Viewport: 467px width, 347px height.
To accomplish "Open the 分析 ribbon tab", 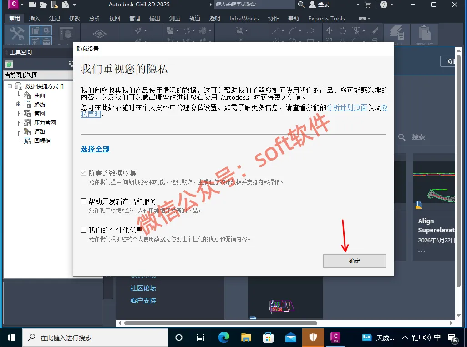I will [x=94, y=19].
